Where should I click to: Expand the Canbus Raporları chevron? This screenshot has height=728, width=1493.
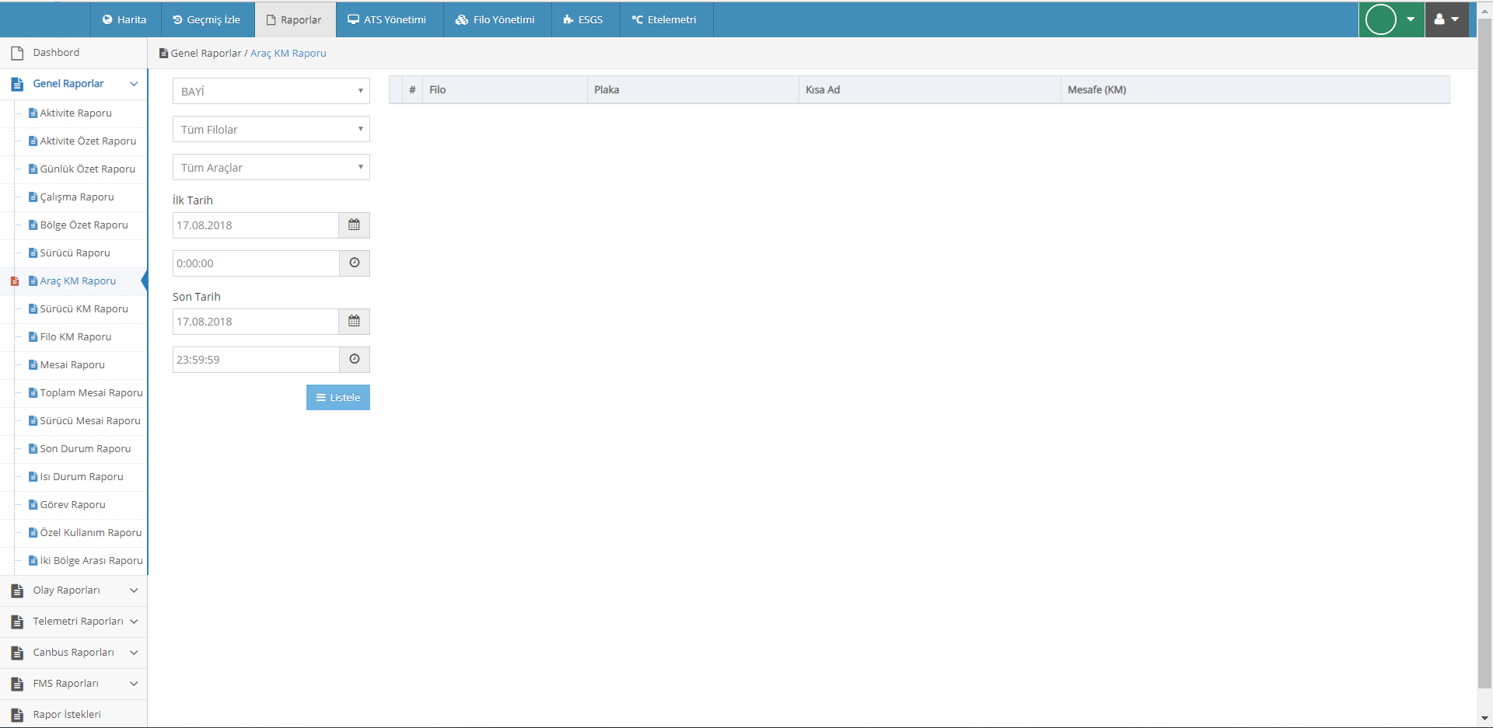(x=134, y=653)
